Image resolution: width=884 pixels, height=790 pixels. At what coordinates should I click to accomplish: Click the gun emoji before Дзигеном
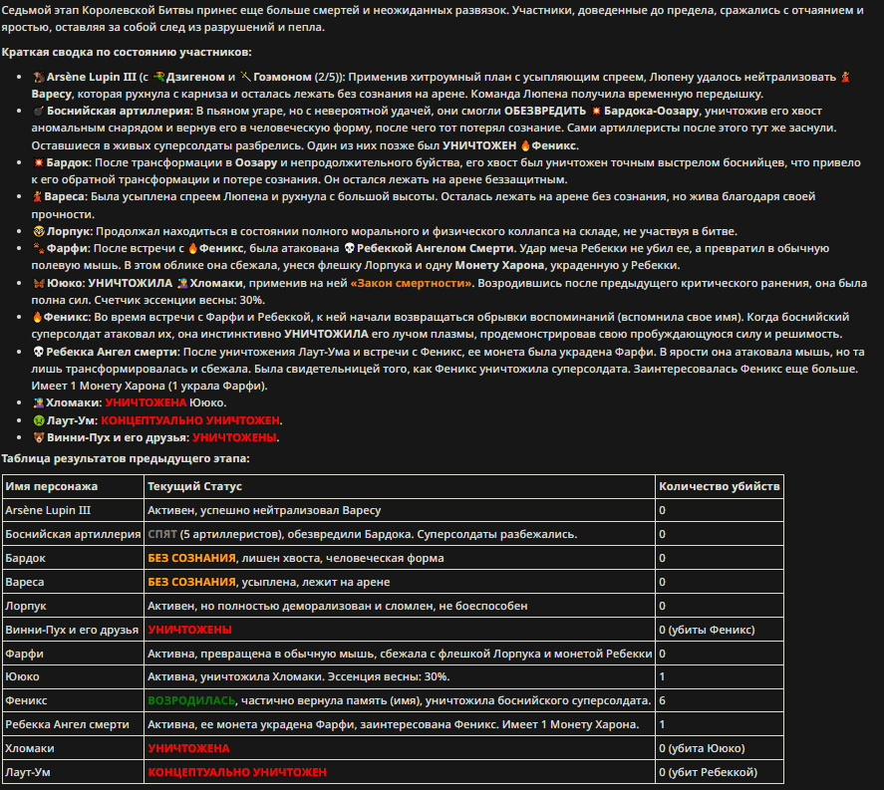click(159, 77)
